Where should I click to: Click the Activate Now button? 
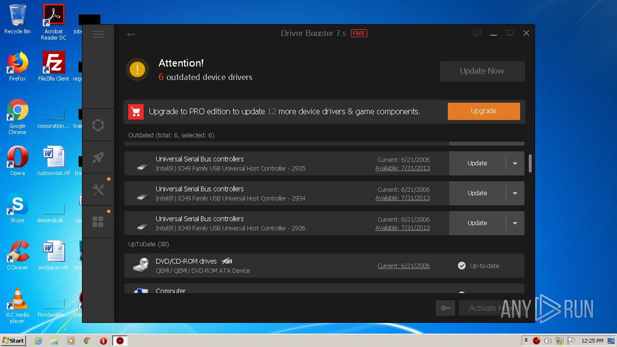(492, 308)
